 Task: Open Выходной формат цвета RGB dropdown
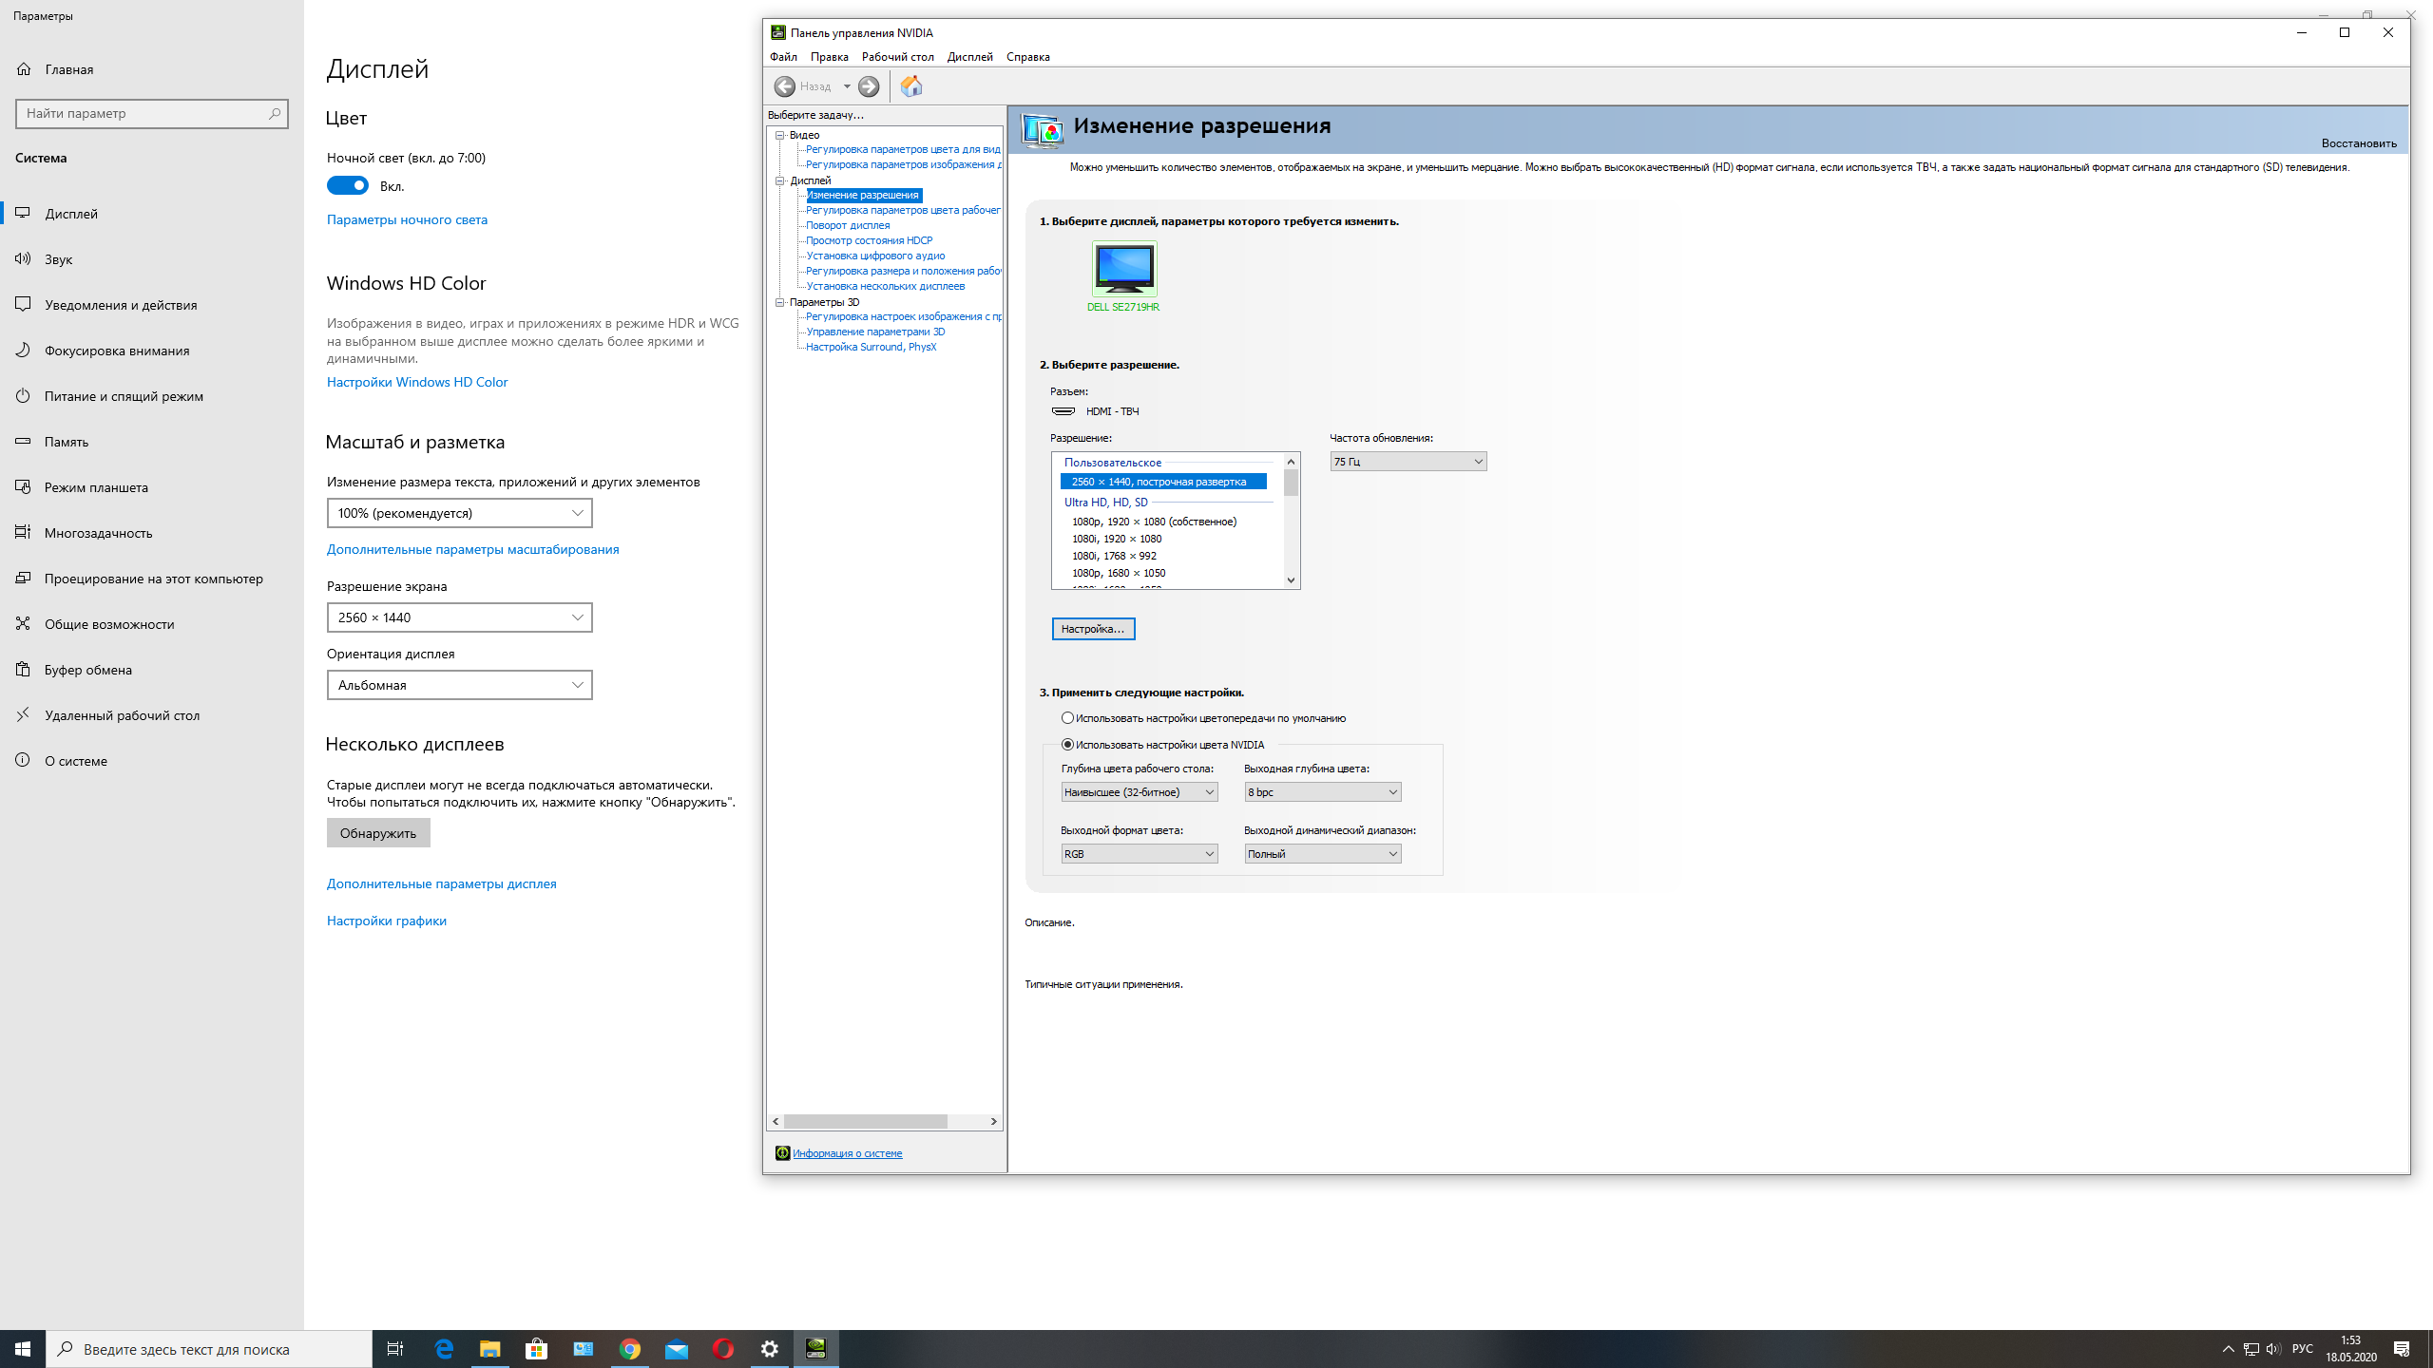click(x=1139, y=854)
